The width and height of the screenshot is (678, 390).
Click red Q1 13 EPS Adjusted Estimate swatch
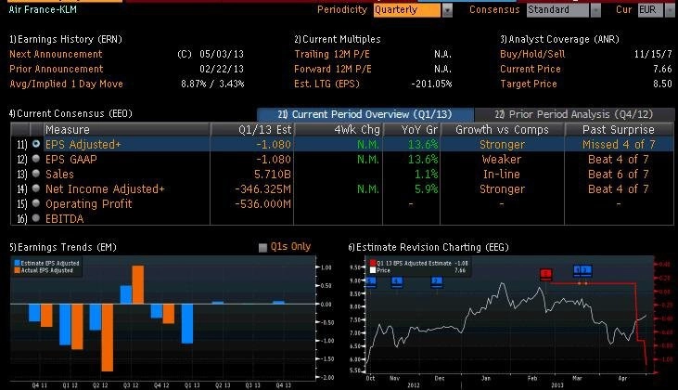click(x=373, y=263)
